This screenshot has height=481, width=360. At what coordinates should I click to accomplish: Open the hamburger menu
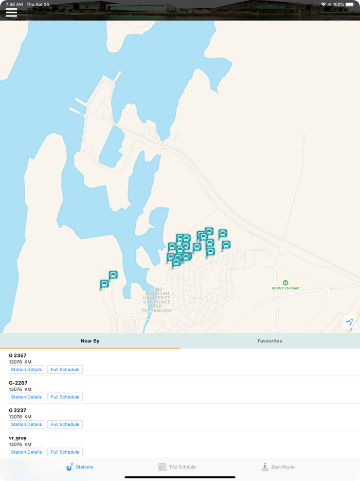click(x=11, y=12)
